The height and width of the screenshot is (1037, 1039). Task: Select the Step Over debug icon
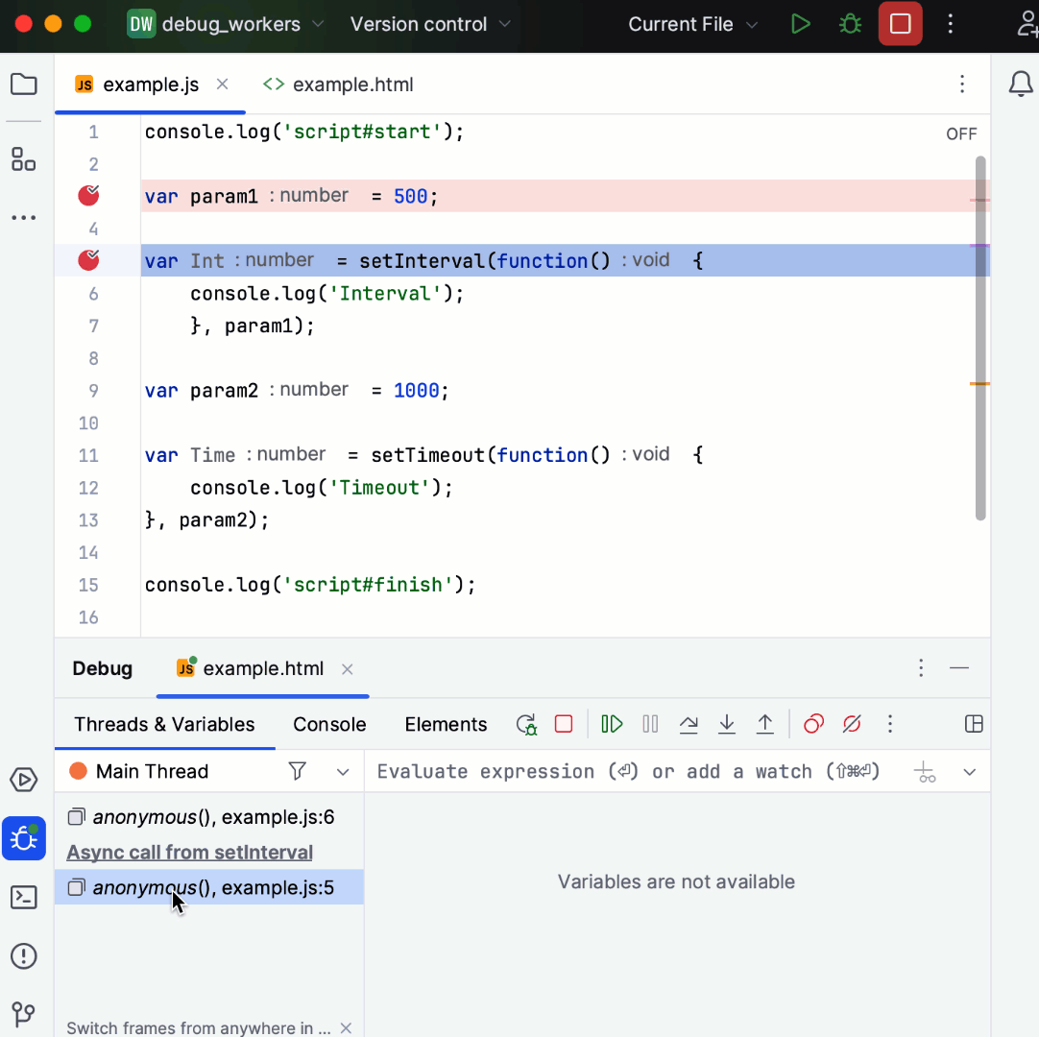tap(689, 724)
